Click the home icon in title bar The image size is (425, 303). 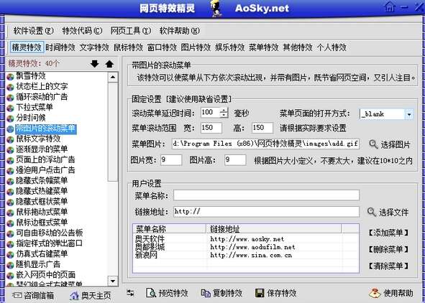tap(390, 6)
